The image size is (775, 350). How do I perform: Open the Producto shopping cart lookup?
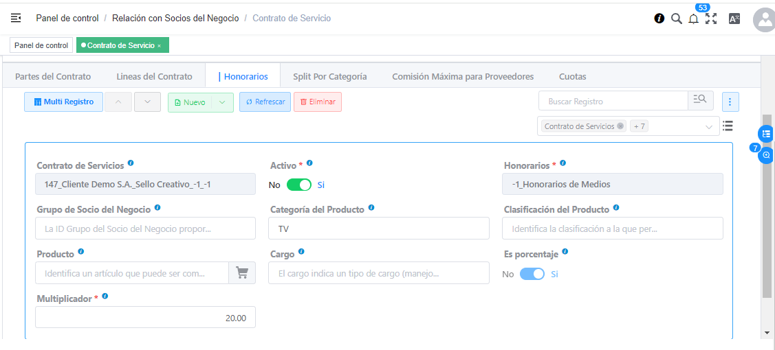coord(242,273)
